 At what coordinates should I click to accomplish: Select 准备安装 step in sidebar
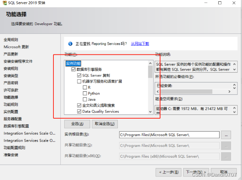11,155
